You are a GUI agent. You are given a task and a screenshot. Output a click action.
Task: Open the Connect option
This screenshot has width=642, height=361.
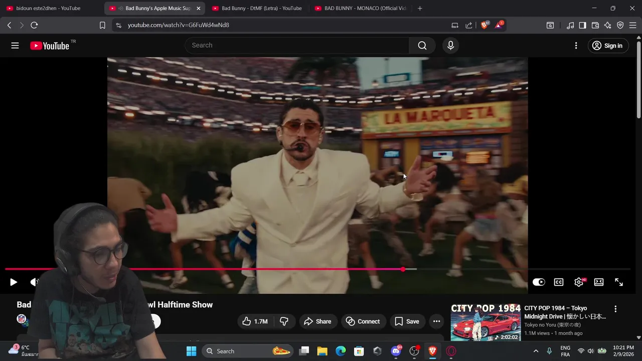[x=363, y=321]
